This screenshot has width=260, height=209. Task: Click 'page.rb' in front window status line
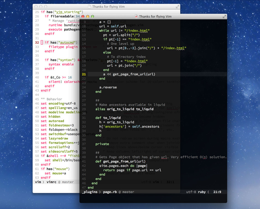click(110, 192)
